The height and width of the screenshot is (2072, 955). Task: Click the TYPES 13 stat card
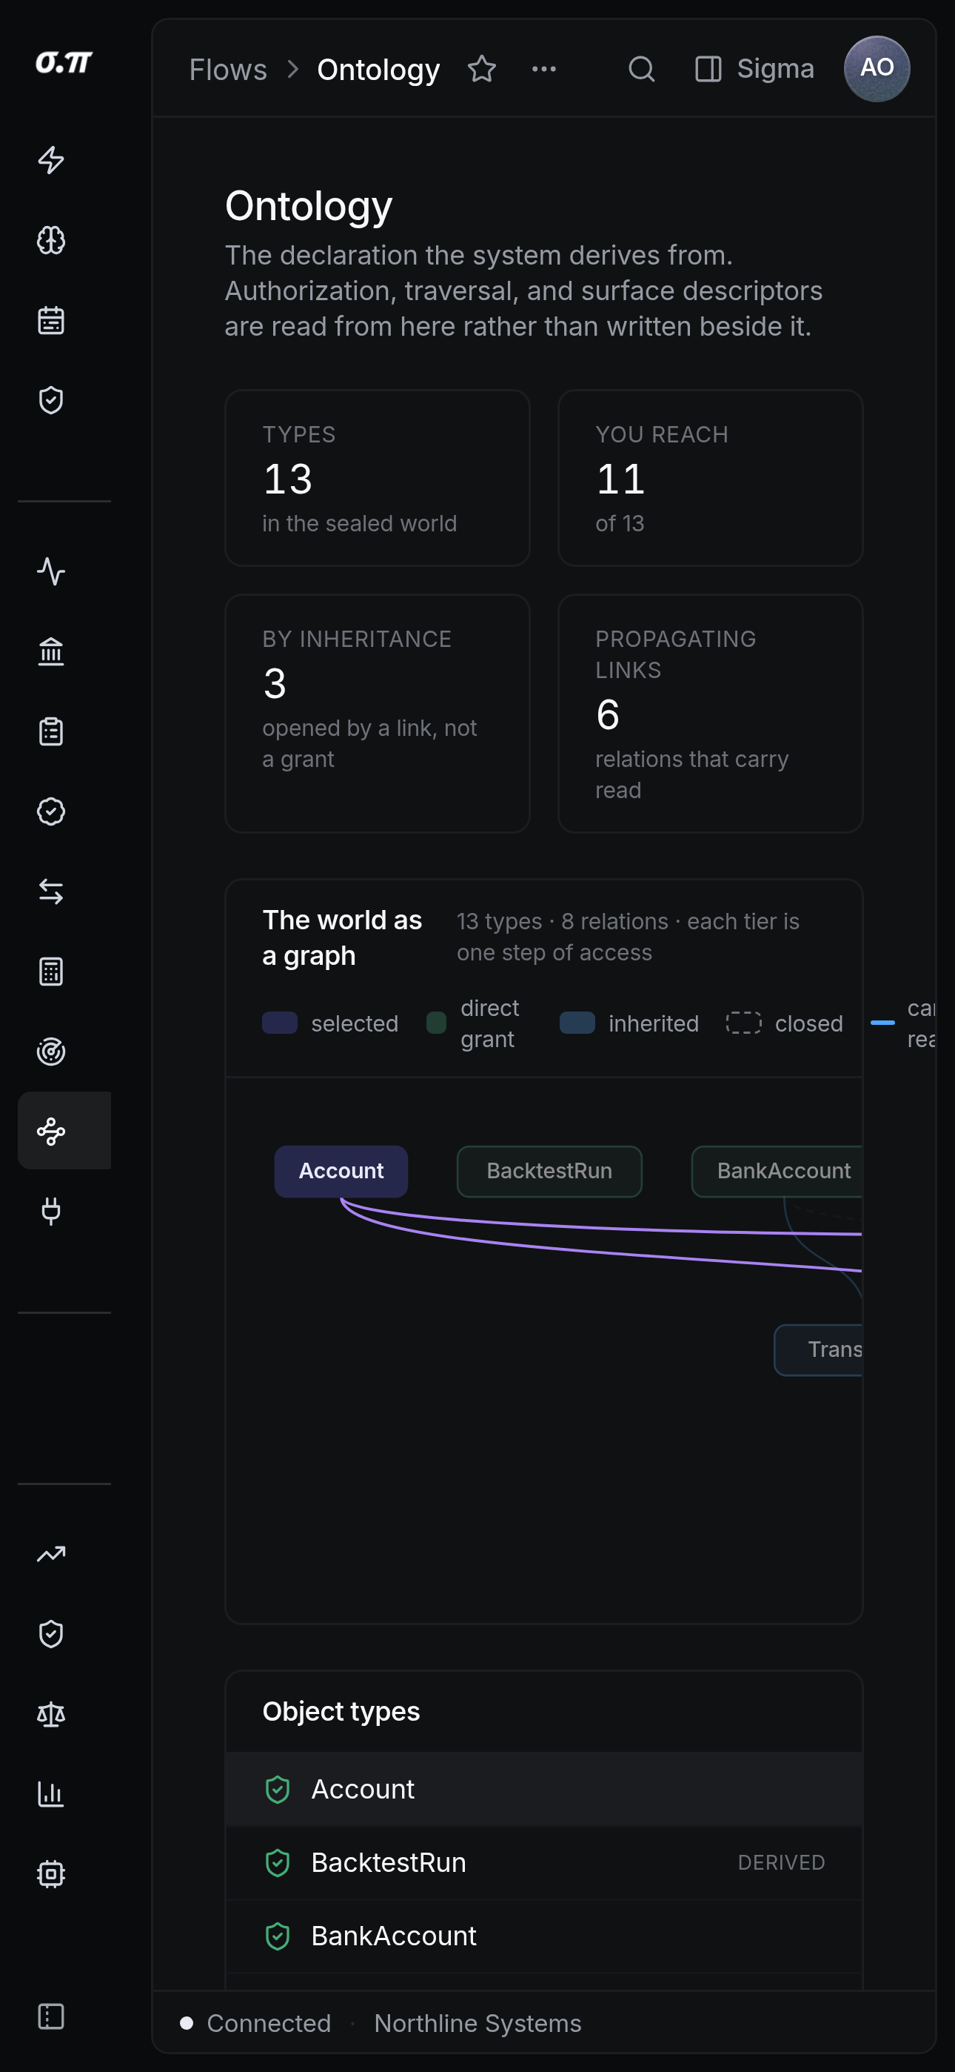tap(378, 479)
